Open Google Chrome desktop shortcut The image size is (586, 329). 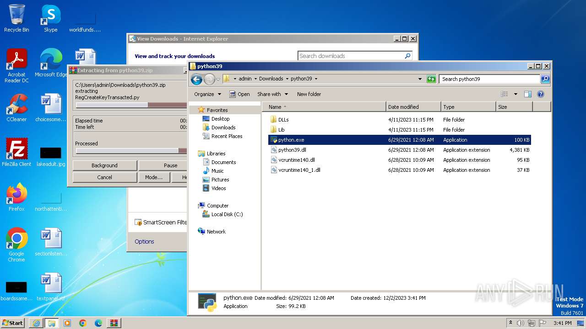click(16, 245)
